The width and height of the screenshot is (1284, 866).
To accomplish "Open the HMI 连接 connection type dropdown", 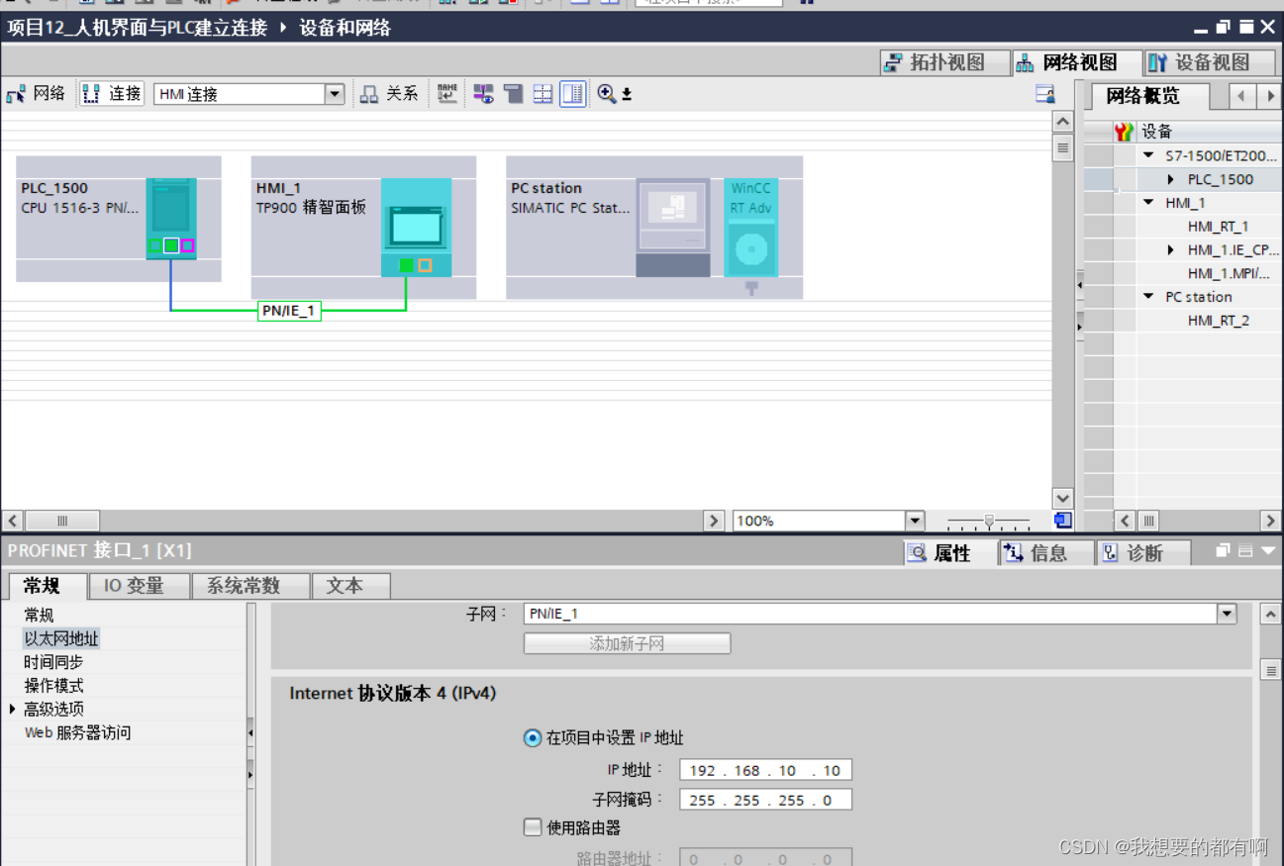I will tap(335, 94).
